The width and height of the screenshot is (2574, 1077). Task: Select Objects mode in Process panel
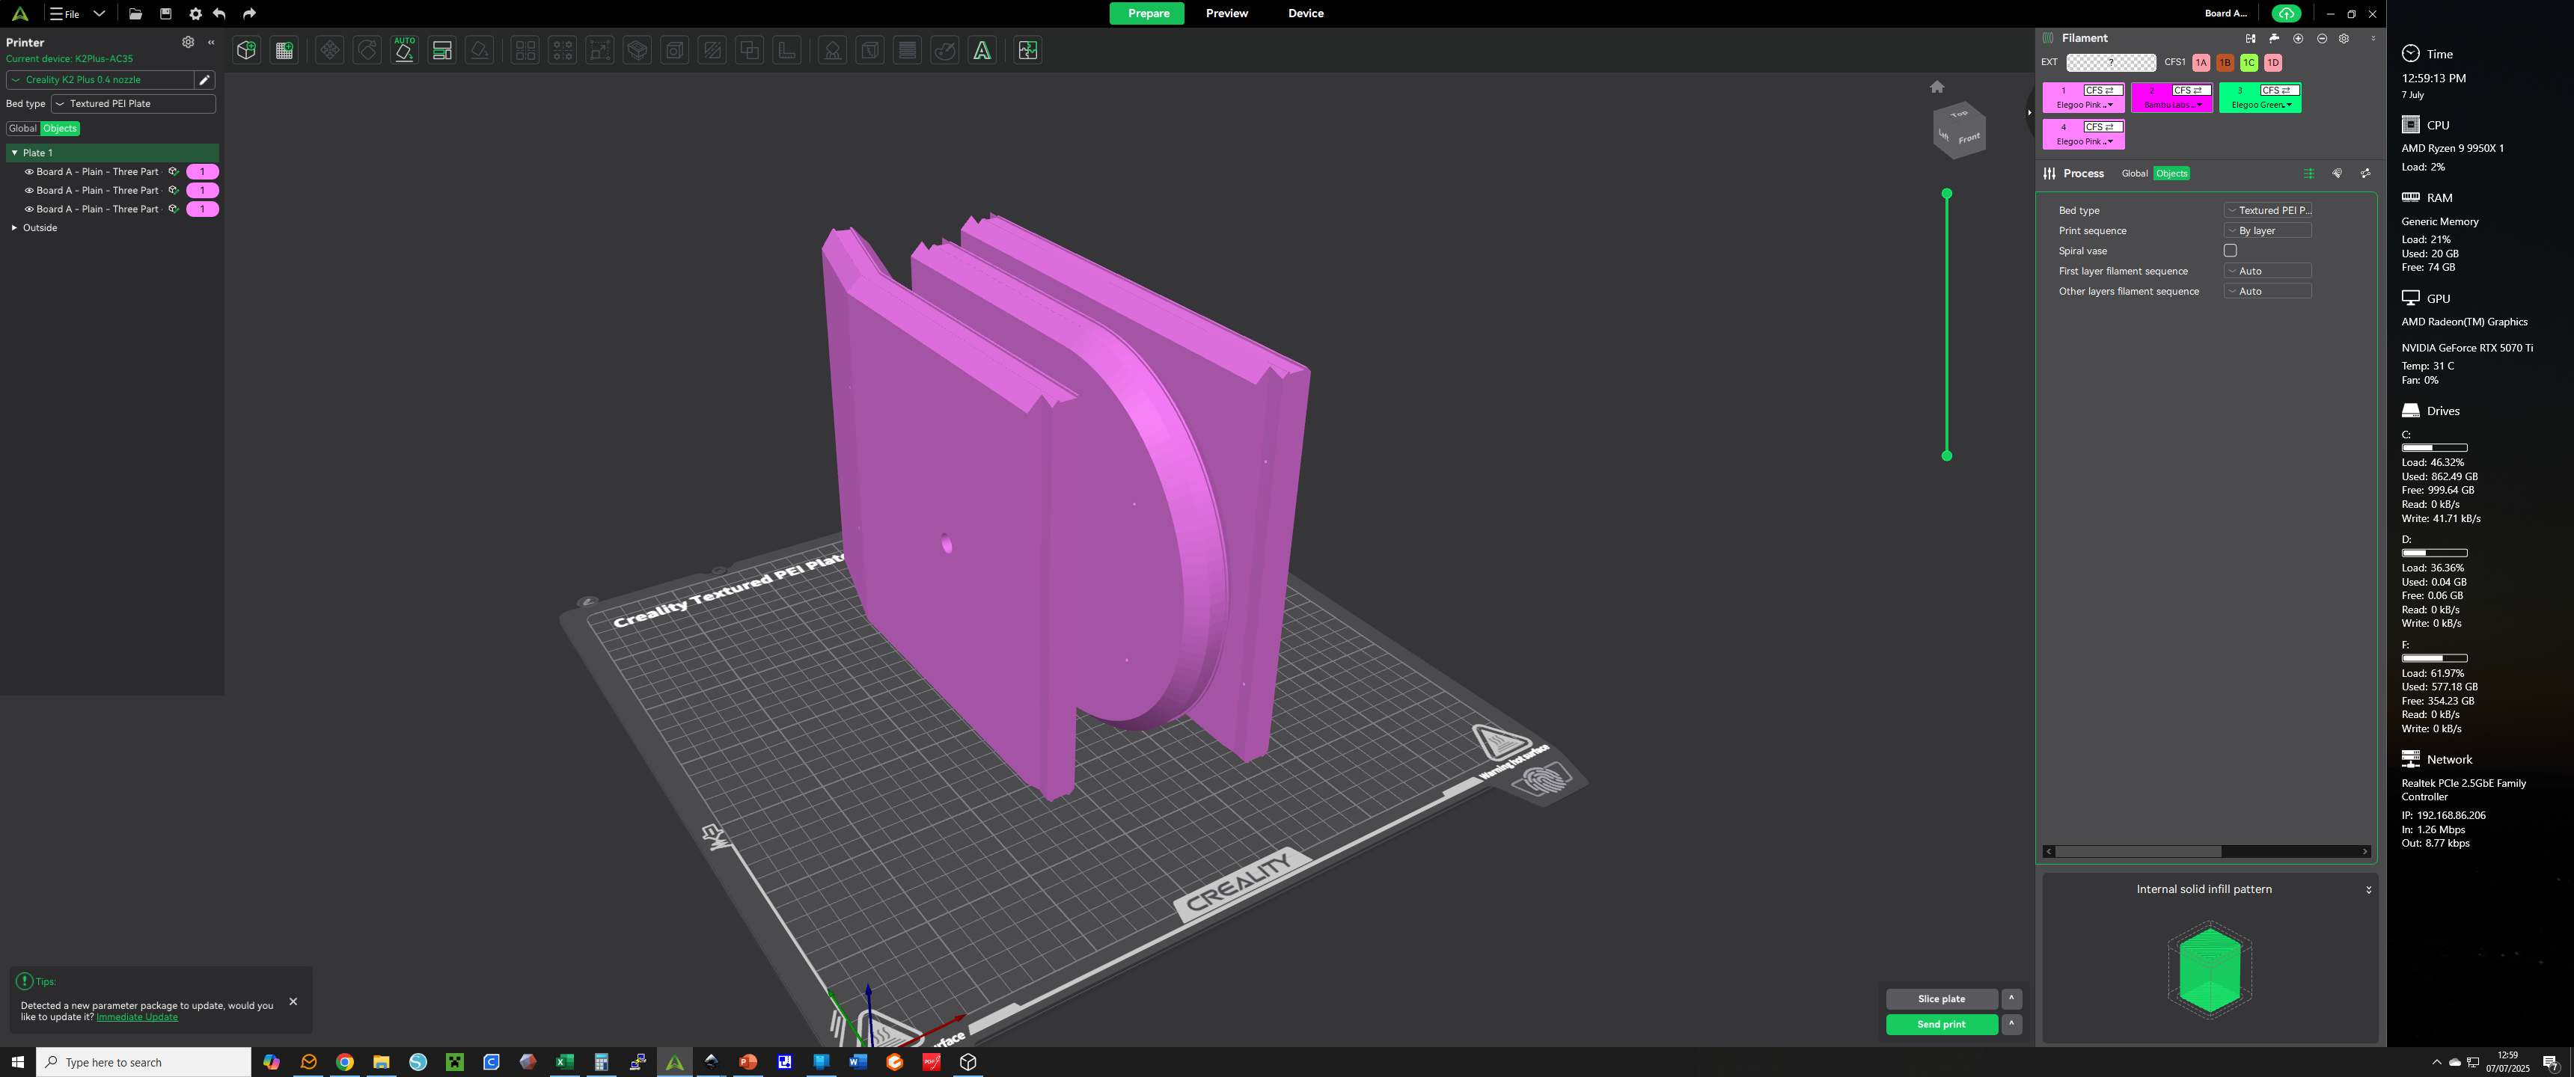[2171, 174]
